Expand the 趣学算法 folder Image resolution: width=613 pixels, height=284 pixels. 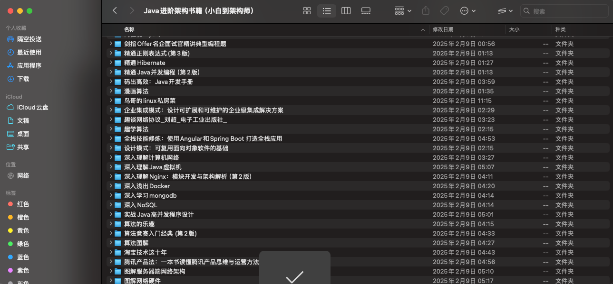click(x=110, y=129)
